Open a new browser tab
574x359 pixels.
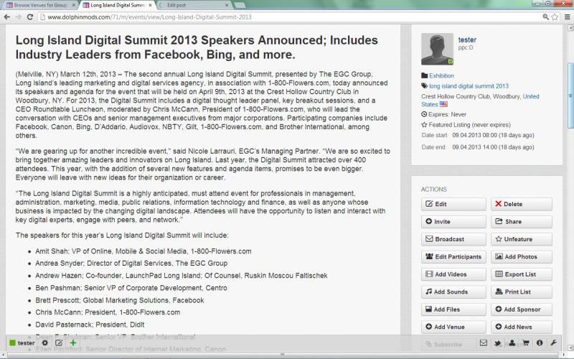[240, 5]
